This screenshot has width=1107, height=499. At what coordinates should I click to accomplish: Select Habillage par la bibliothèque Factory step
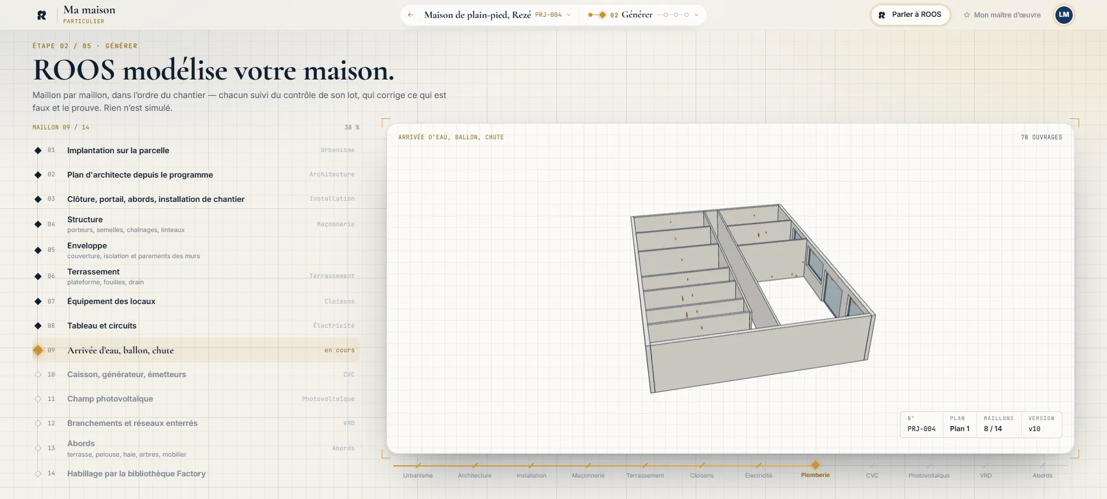point(196,473)
